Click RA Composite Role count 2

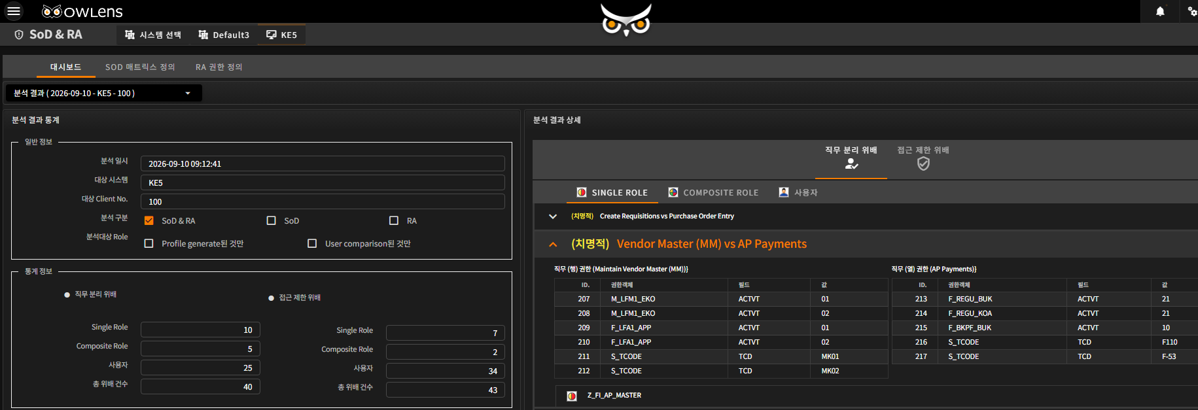445,352
